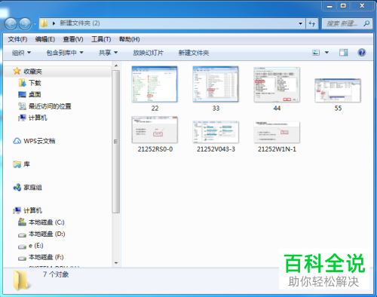The image size is (377, 297).
Task: Expand the 共享 dropdown
Action: click(x=108, y=53)
